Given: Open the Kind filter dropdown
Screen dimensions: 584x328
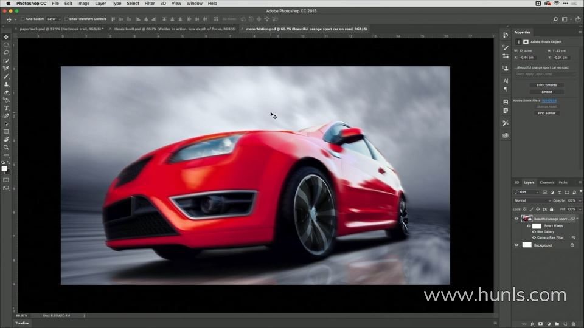Looking at the screenshot, I should pyautogui.click(x=526, y=193).
